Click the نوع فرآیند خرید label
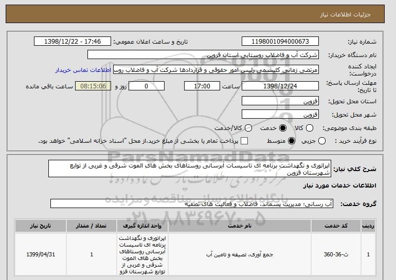This screenshot has width=396, height=280. click(355, 141)
